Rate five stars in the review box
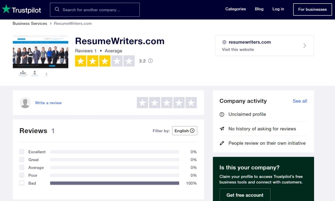The height and width of the screenshot is (201, 335). pyautogui.click(x=191, y=103)
